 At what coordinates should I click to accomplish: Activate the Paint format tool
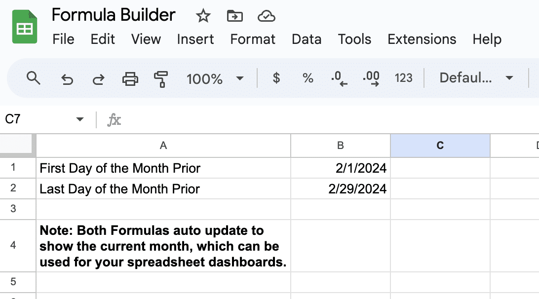tap(161, 78)
